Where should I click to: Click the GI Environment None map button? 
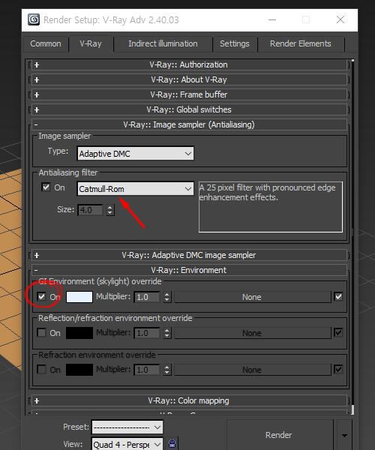[x=253, y=297]
